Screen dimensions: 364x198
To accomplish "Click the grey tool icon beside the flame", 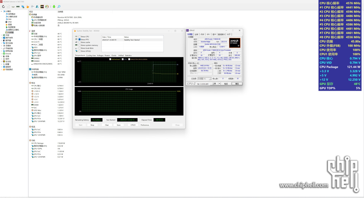I will pyautogui.click(x=32, y=7).
